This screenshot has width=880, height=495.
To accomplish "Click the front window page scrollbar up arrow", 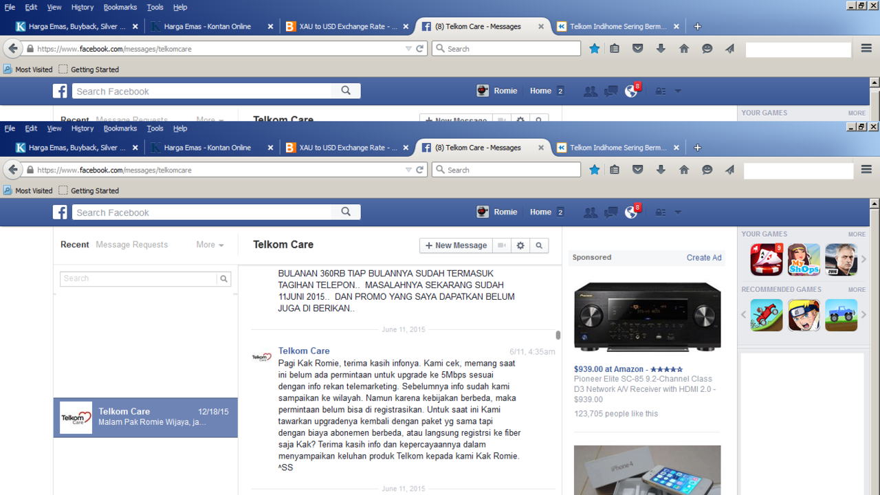I will (x=874, y=204).
